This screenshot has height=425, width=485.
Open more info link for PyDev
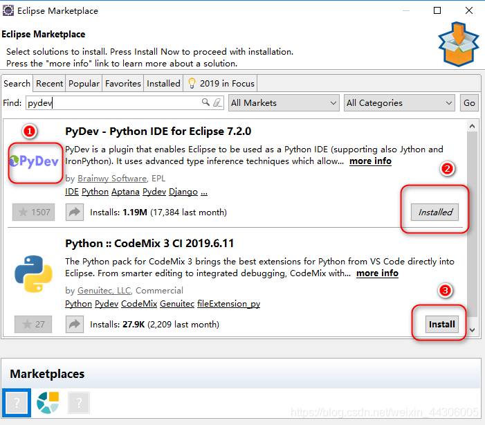click(x=370, y=161)
